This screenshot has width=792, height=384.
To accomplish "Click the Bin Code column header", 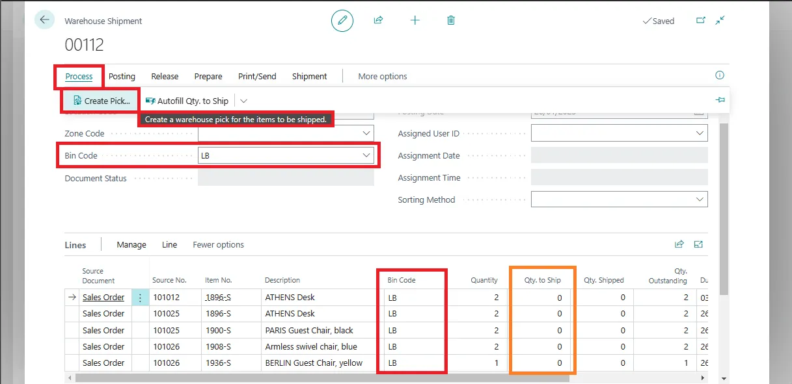I will (402, 280).
